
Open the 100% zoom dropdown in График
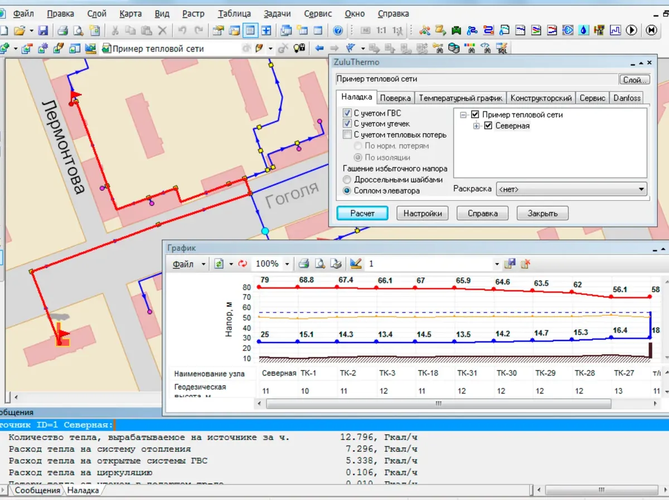(287, 264)
